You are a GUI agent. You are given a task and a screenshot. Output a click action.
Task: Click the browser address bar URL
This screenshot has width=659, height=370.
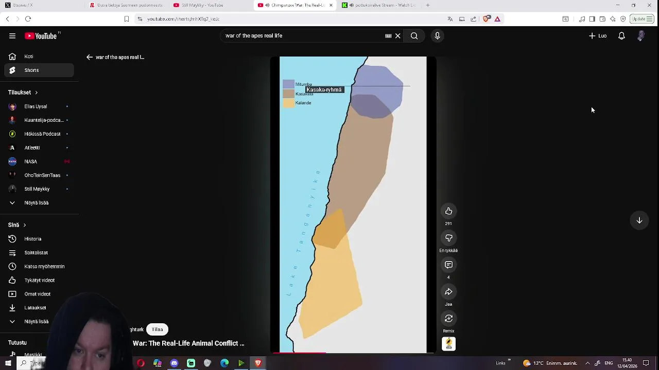point(183,19)
